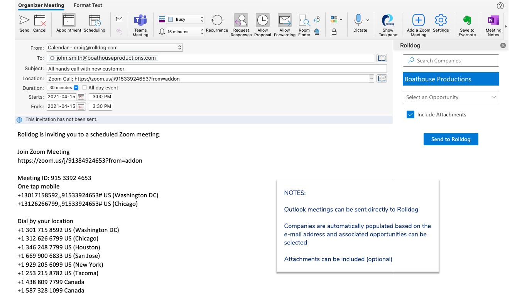
Task: Change the 15 minutes reminder
Action: click(186, 32)
